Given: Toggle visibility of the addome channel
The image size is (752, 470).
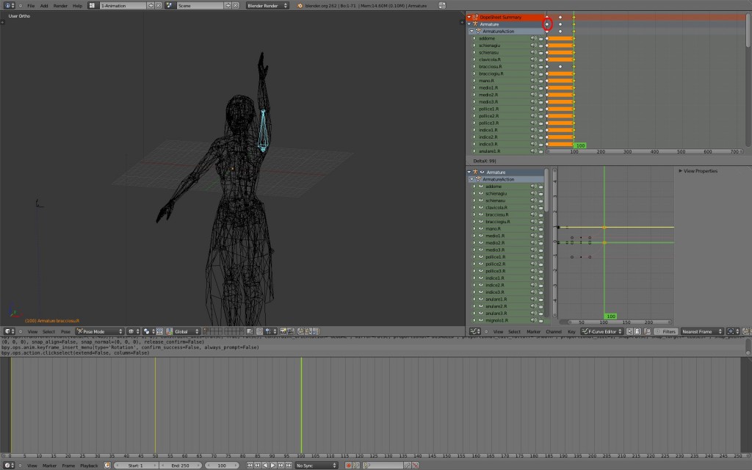Looking at the screenshot, I should [533, 38].
